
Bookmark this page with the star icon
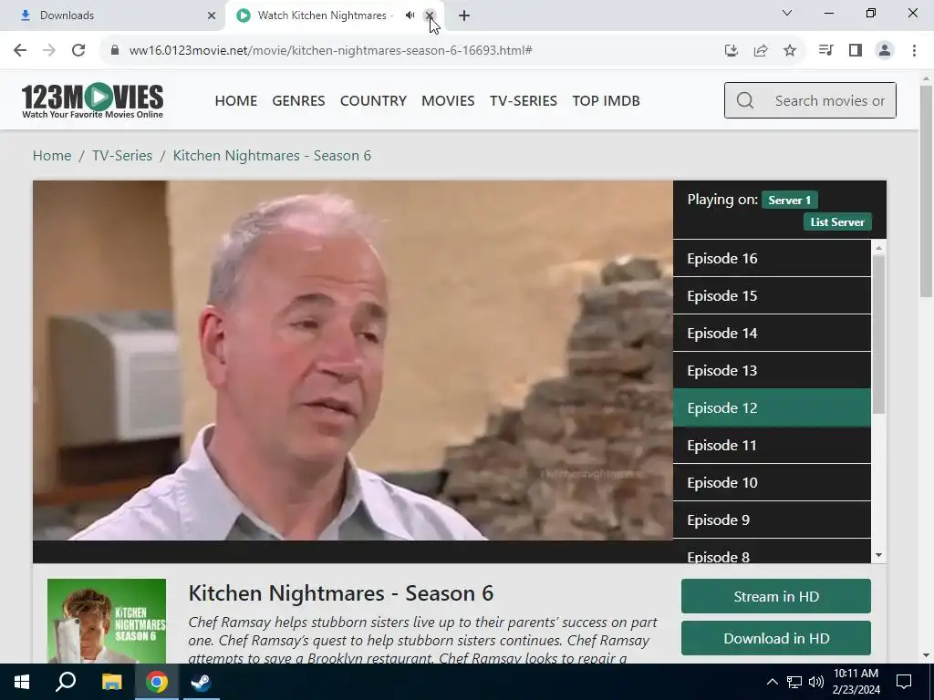tap(790, 51)
